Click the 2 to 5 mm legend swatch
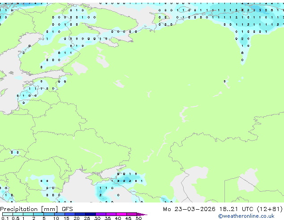 pyautogui.click(x=39, y=214)
